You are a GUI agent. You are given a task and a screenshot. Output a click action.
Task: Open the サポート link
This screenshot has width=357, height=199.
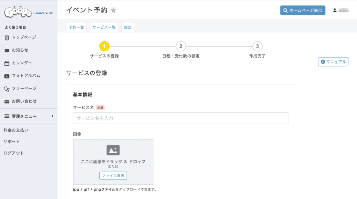coord(12,141)
